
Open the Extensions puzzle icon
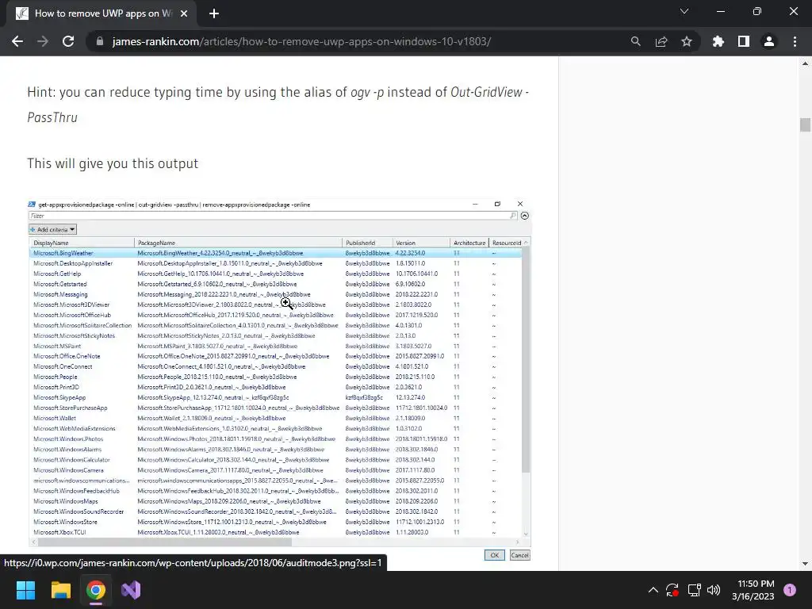coord(718,41)
